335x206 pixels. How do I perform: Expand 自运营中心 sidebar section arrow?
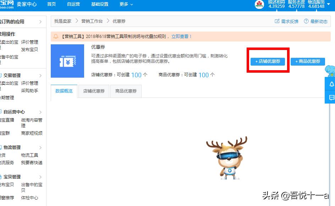(40, 112)
